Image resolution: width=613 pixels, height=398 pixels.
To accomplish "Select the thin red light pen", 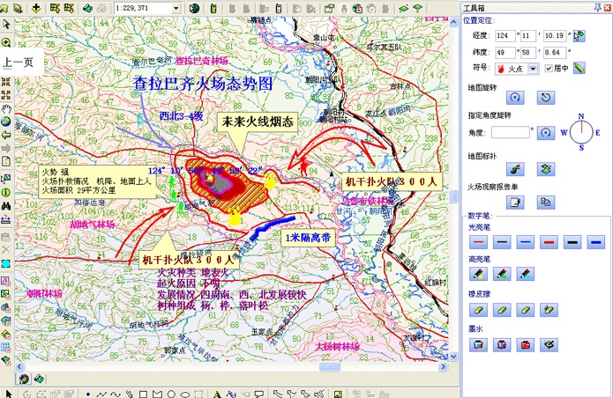I will point(478,240).
